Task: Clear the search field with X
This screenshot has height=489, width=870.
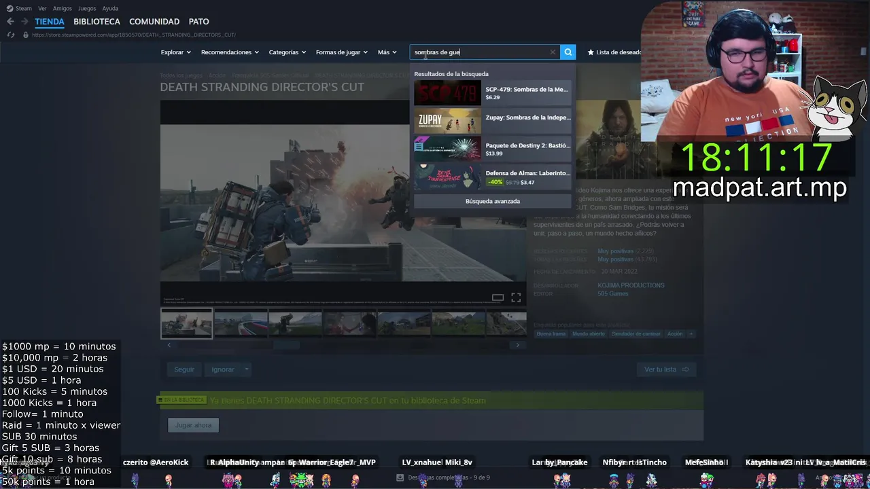Action: (553, 52)
